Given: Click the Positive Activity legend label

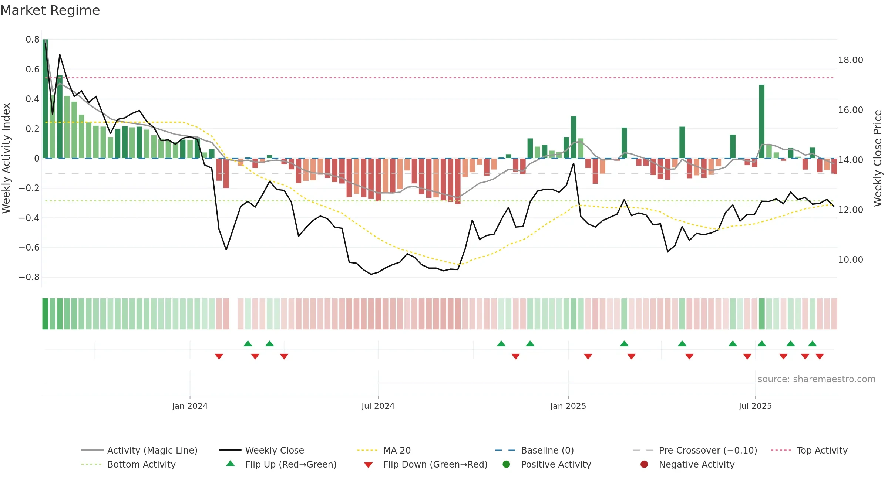Looking at the screenshot, I should [556, 464].
